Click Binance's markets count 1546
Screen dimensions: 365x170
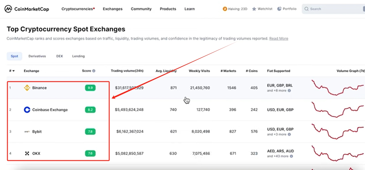click(x=231, y=88)
